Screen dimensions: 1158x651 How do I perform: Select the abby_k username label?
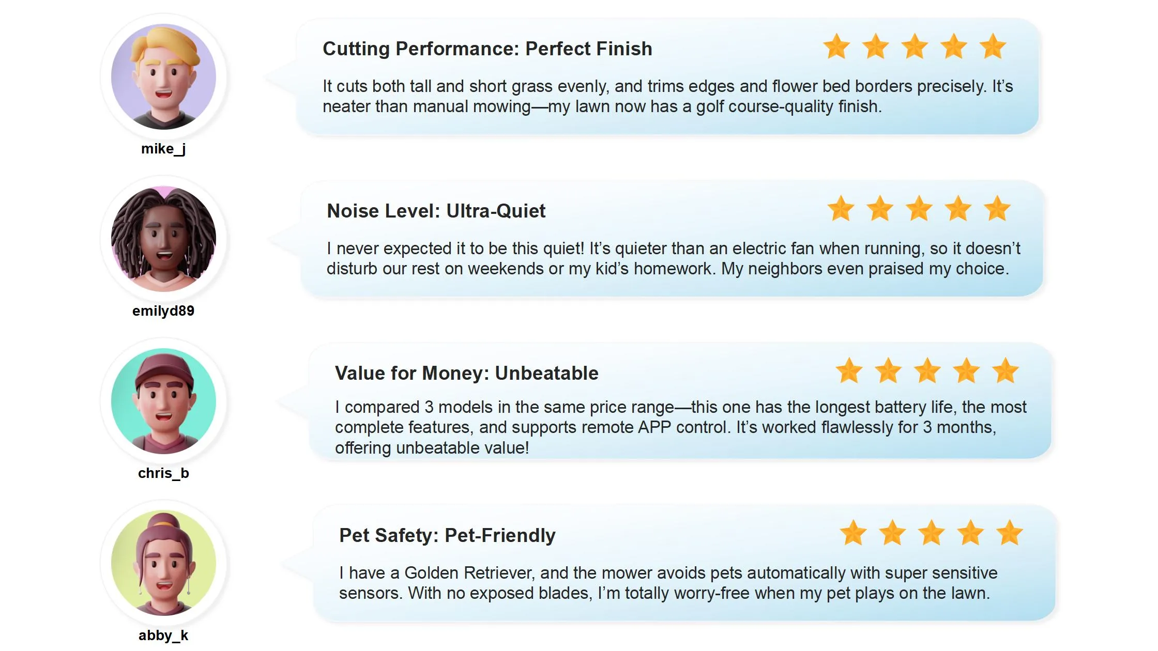[x=163, y=636]
